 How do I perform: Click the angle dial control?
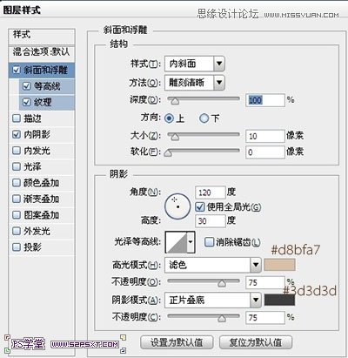click(177, 206)
